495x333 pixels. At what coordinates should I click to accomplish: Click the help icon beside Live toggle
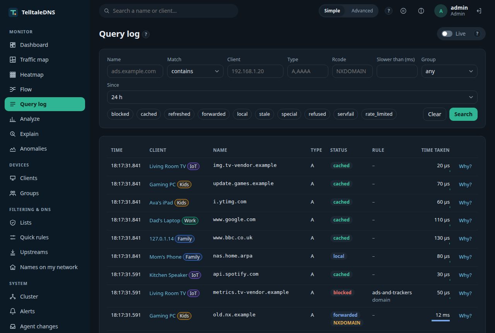click(x=477, y=34)
